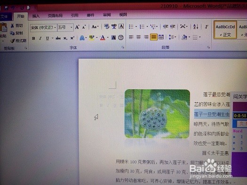Click the Phonetic Guide icon
This screenshot has width=247, height=185.
point(114,26)
